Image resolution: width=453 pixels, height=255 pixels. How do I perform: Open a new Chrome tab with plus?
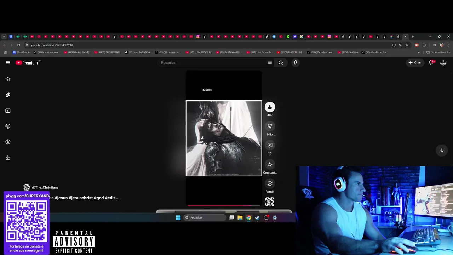tap(412, 36)
